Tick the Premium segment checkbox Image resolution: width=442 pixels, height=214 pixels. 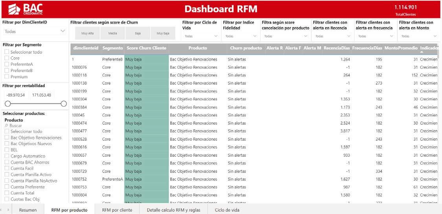point(7,76)
